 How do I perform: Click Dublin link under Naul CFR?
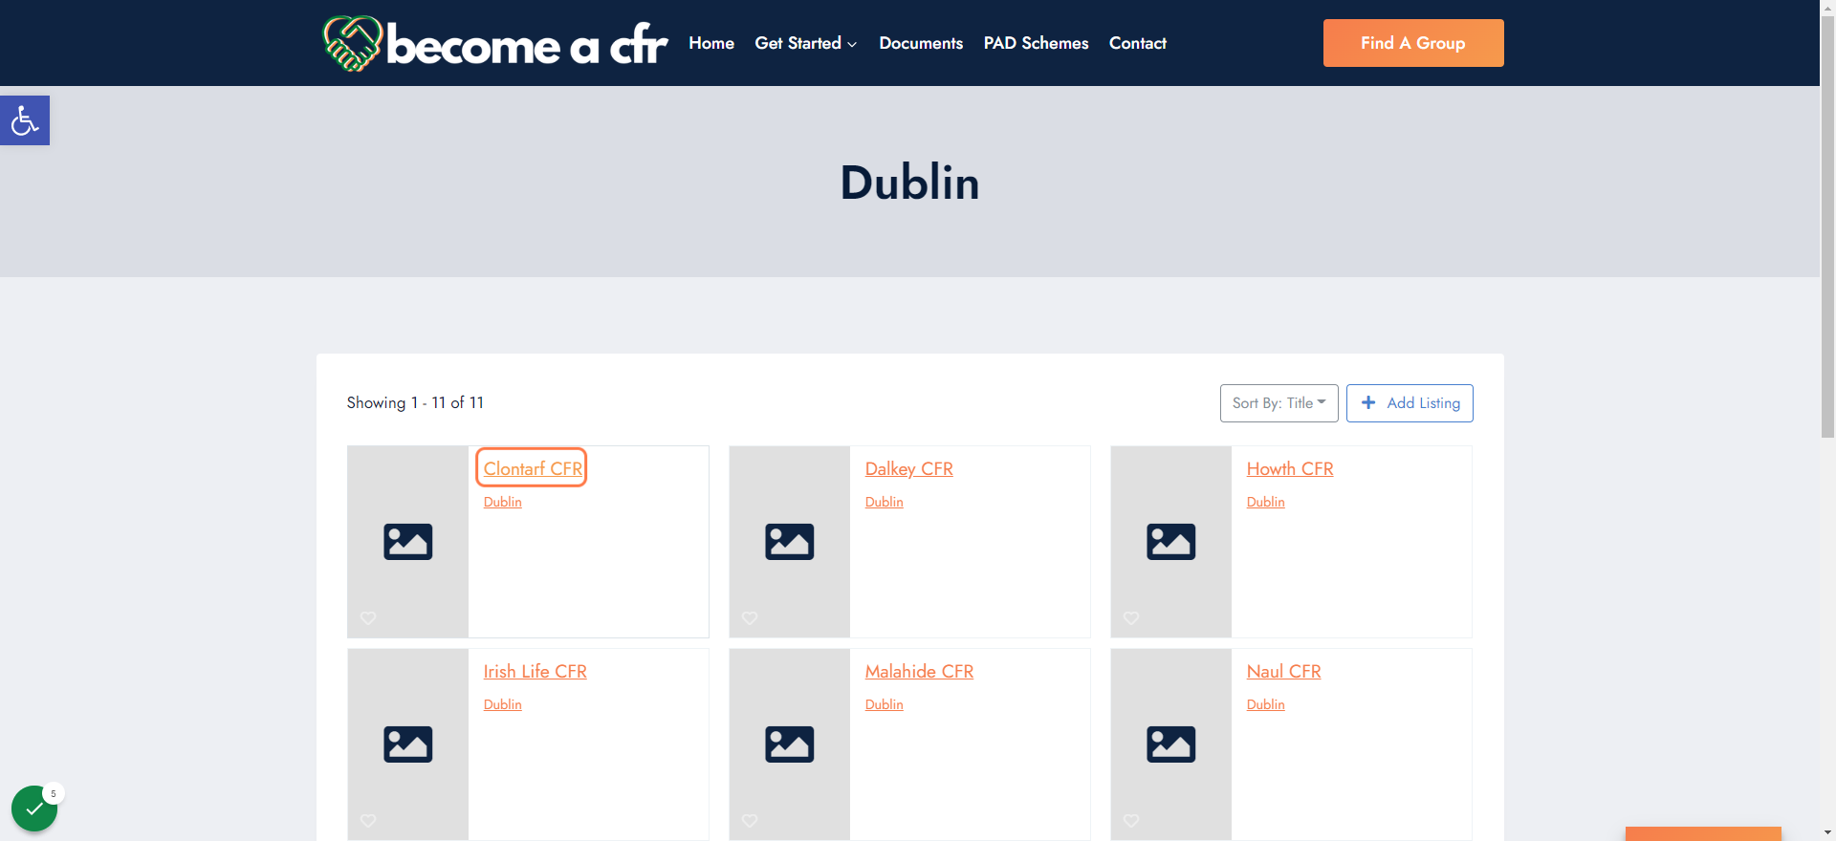[1266, 704]
